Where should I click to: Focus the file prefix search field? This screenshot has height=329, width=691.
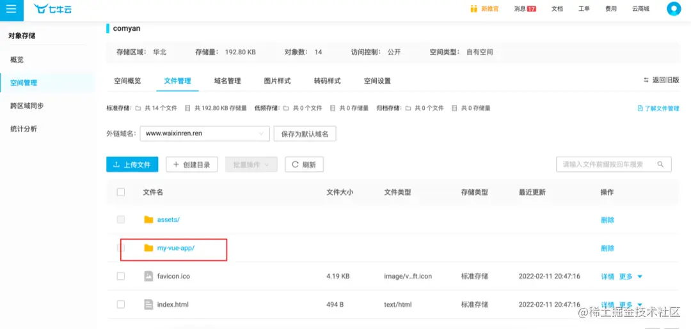point(614,164)
